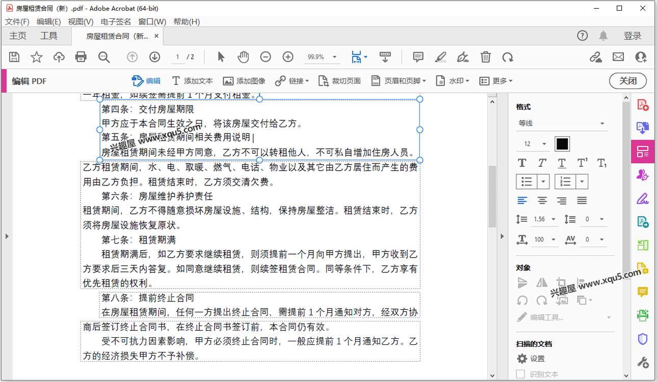This screenshot has height=382, width=657.
Task: Delete with the trash can icon
Action: (x=486, y=57)
